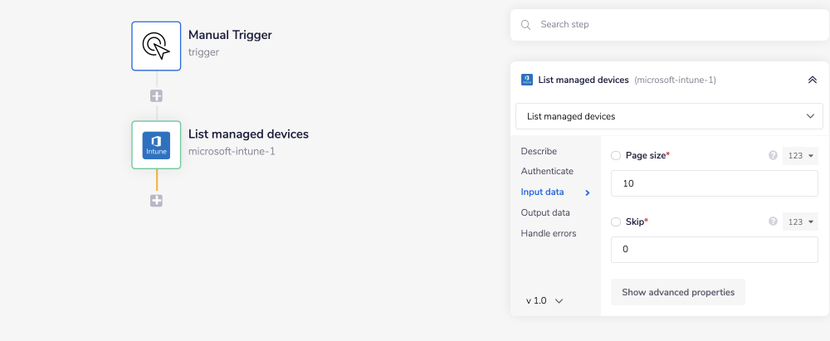Toggle the Page size radio button
Viewport: 830px width, 341px height.
616,155
